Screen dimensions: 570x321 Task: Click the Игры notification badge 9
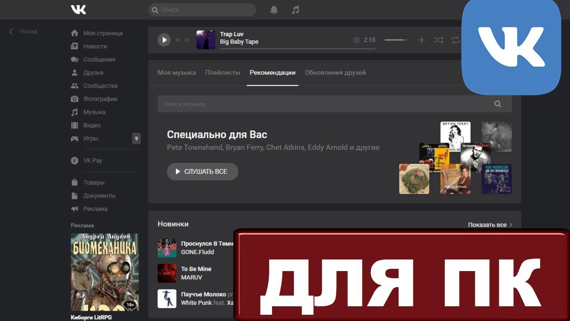[136, 139]
